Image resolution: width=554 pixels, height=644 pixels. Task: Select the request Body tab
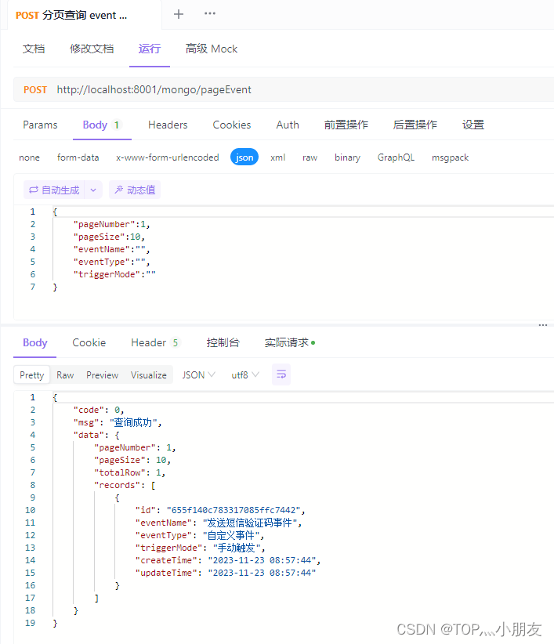(101, 125)
